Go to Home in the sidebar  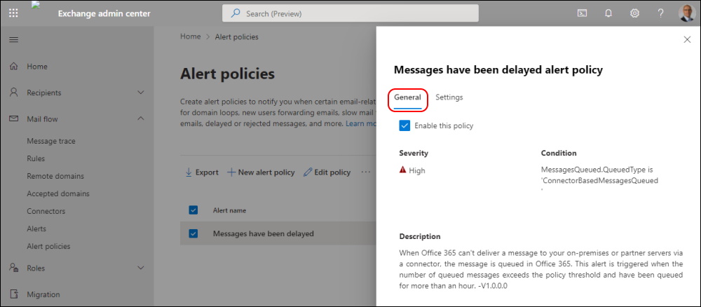point(37,67)
